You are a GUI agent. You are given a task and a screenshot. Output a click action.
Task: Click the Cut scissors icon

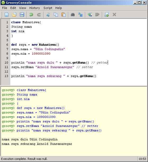[x=48, y=15]
